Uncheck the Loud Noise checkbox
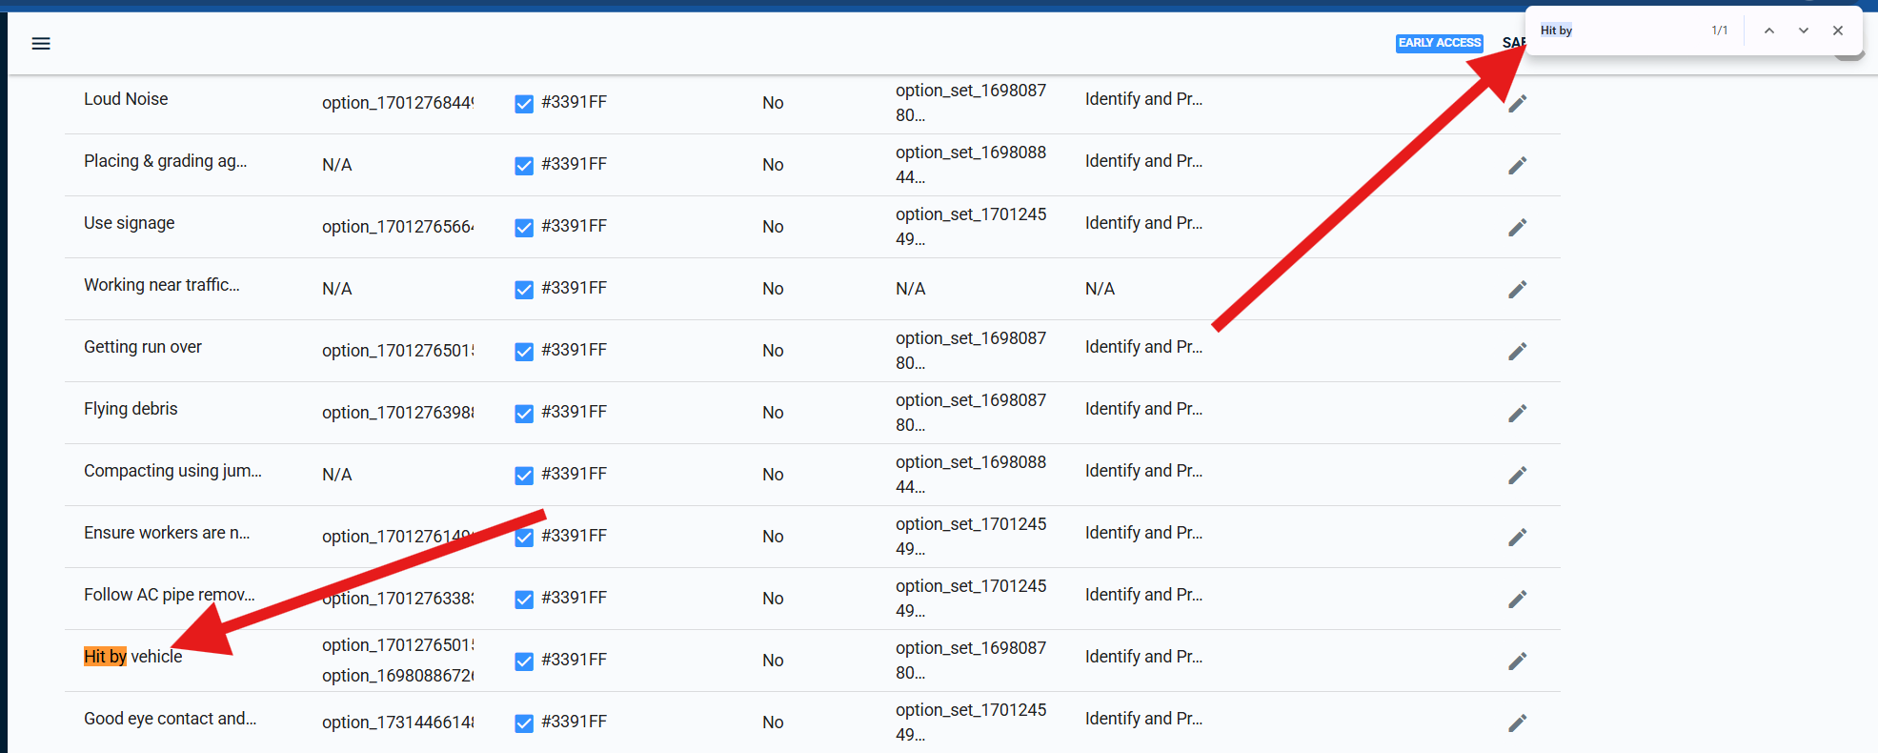The width and height of the screenshot is (1878, 753). (524, 104)
